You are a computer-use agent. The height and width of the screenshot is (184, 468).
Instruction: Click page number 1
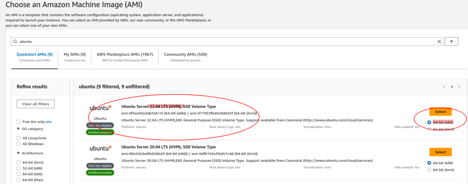[x=452, y=87]
